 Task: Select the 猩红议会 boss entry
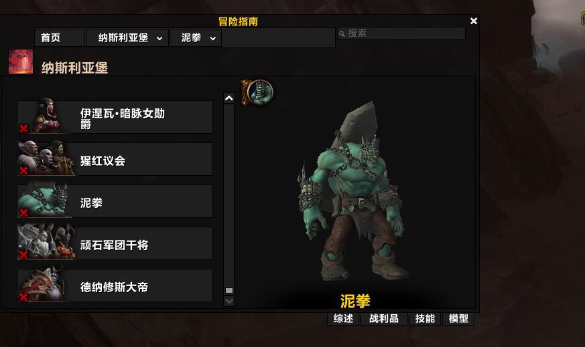[x=115, y=159]
